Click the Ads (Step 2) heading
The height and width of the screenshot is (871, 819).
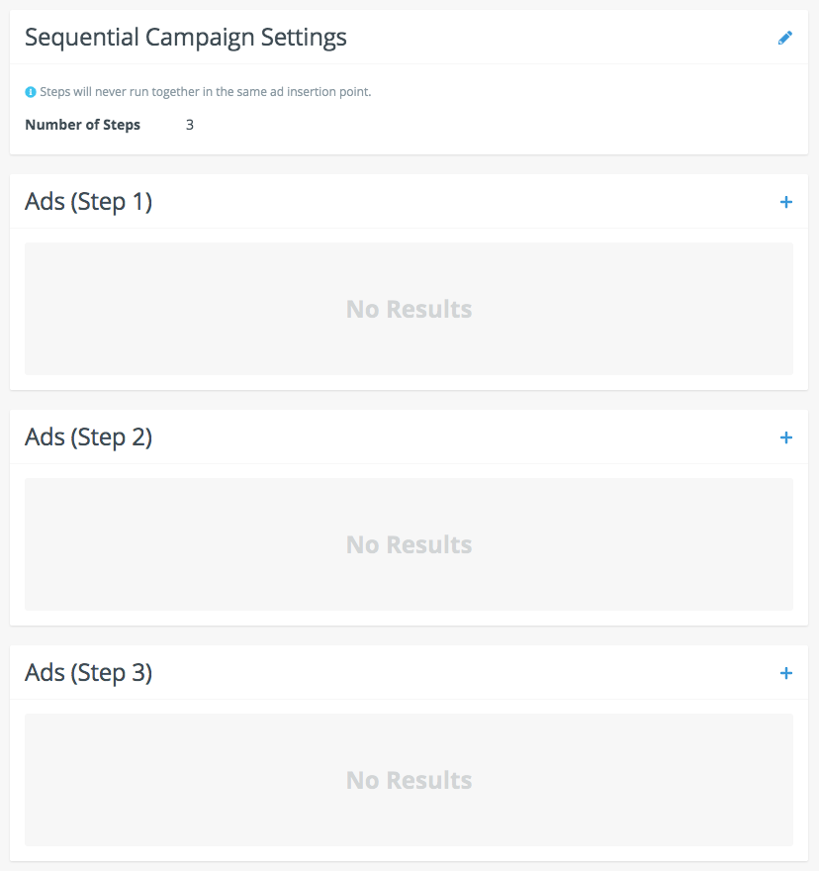pos(88,437)
